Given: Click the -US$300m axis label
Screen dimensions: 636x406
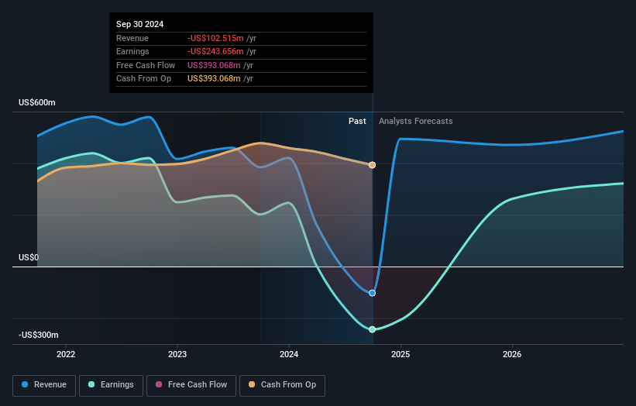Looking at the screenshot, I should 39,335.
